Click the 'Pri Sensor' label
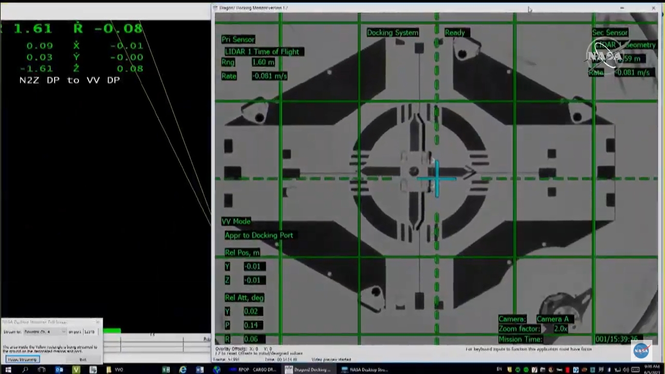This screenshot has width=665, height=374. click(x=238, y=39)
